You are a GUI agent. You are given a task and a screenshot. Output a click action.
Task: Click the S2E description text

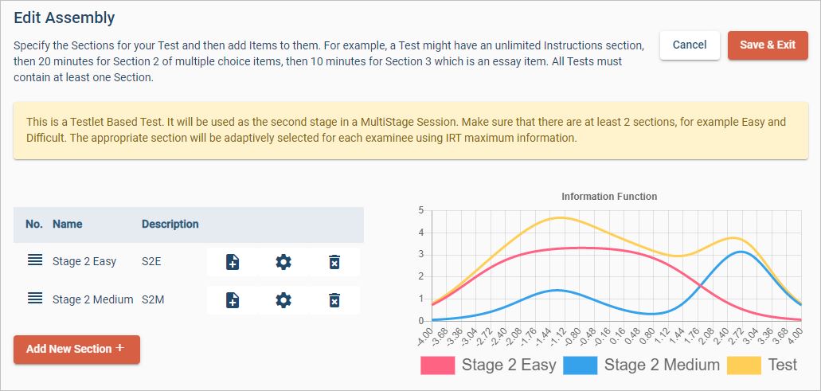click(x=151, y=262)
